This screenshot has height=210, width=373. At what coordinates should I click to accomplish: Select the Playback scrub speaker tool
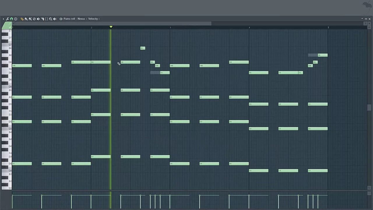coord(54,19)
